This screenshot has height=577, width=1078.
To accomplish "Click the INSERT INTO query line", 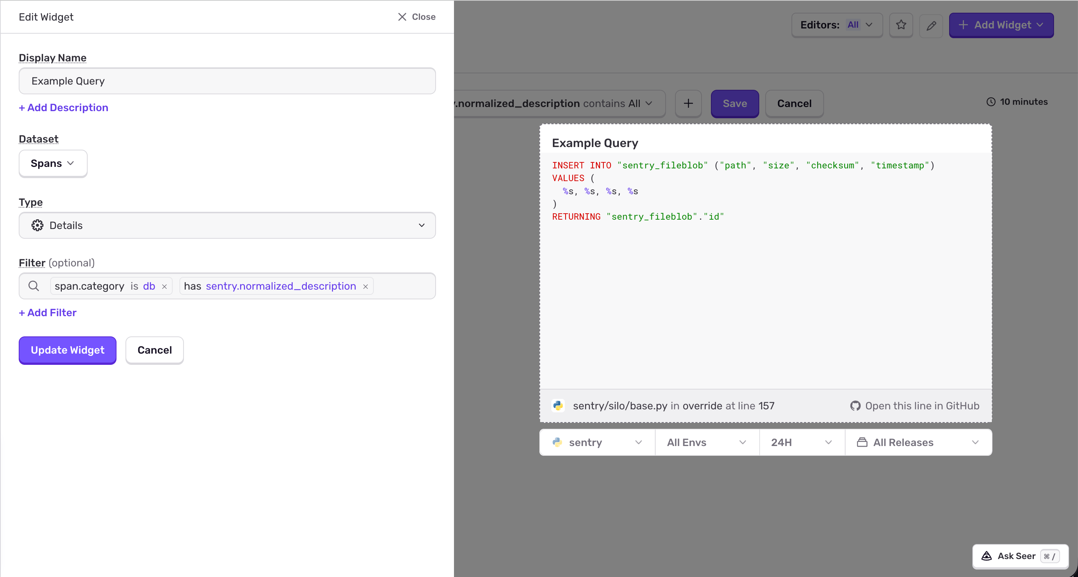I will click(743, 165).
